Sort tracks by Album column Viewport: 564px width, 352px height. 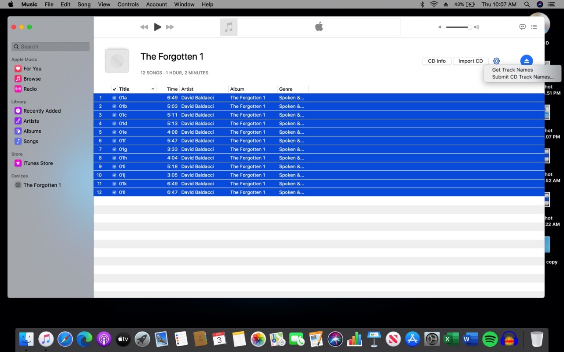point(237,89)
